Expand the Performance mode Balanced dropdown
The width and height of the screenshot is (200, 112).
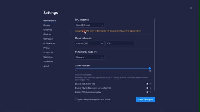click(90, 57)
